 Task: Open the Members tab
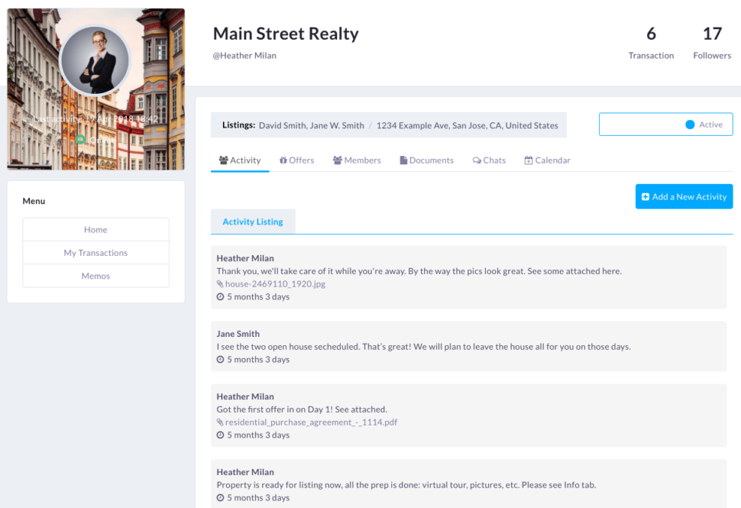[x=357, y=160]
